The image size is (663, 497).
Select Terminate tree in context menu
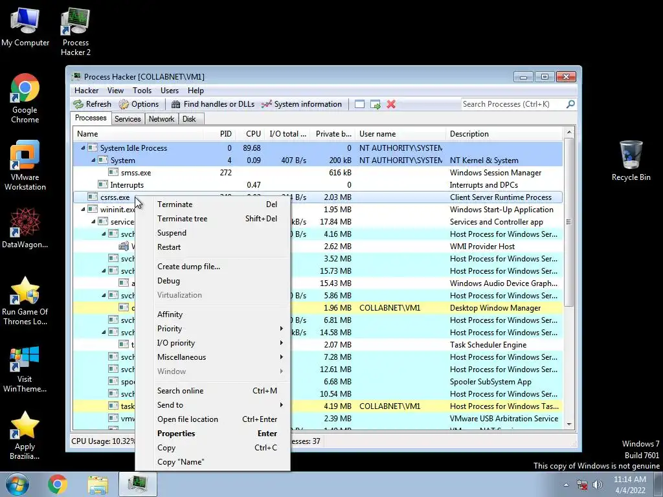[x=219, y=219]
